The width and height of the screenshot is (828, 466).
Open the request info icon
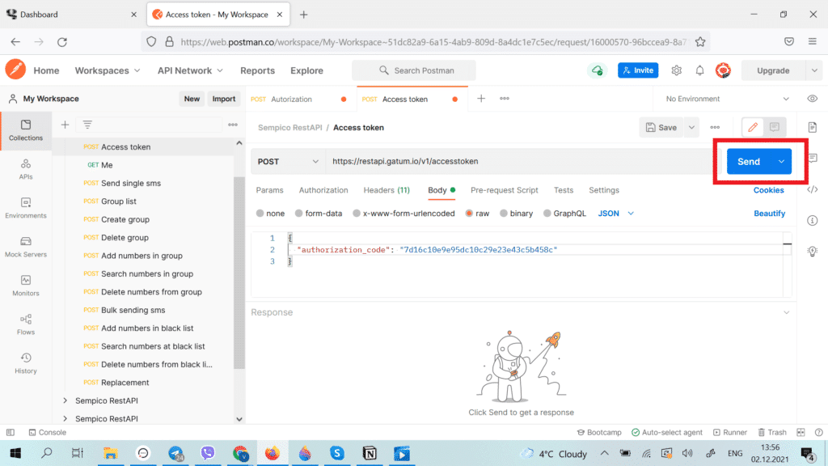pos(812,220)
